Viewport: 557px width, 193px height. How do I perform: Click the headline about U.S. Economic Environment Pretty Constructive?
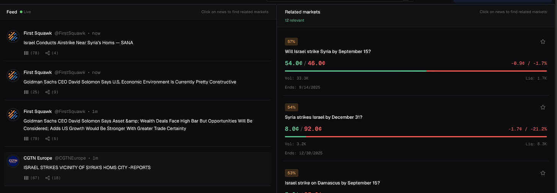point(130,82)
